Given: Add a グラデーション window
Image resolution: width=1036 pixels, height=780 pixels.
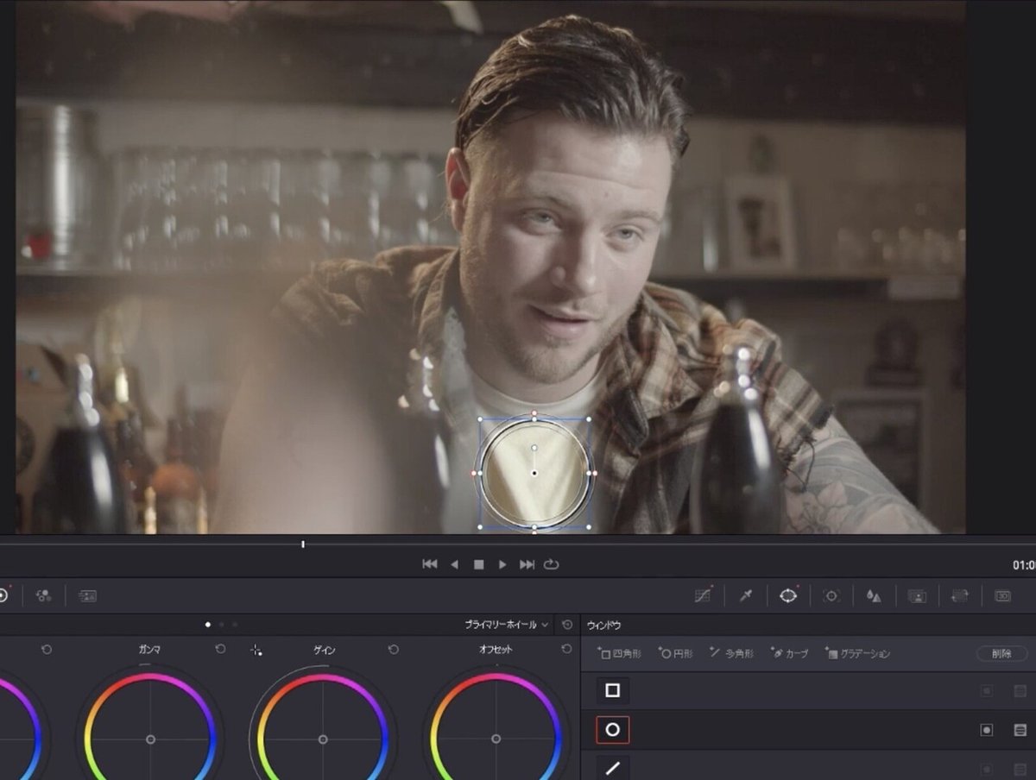Looking at the screenshot, I should [x=857, y=654].
